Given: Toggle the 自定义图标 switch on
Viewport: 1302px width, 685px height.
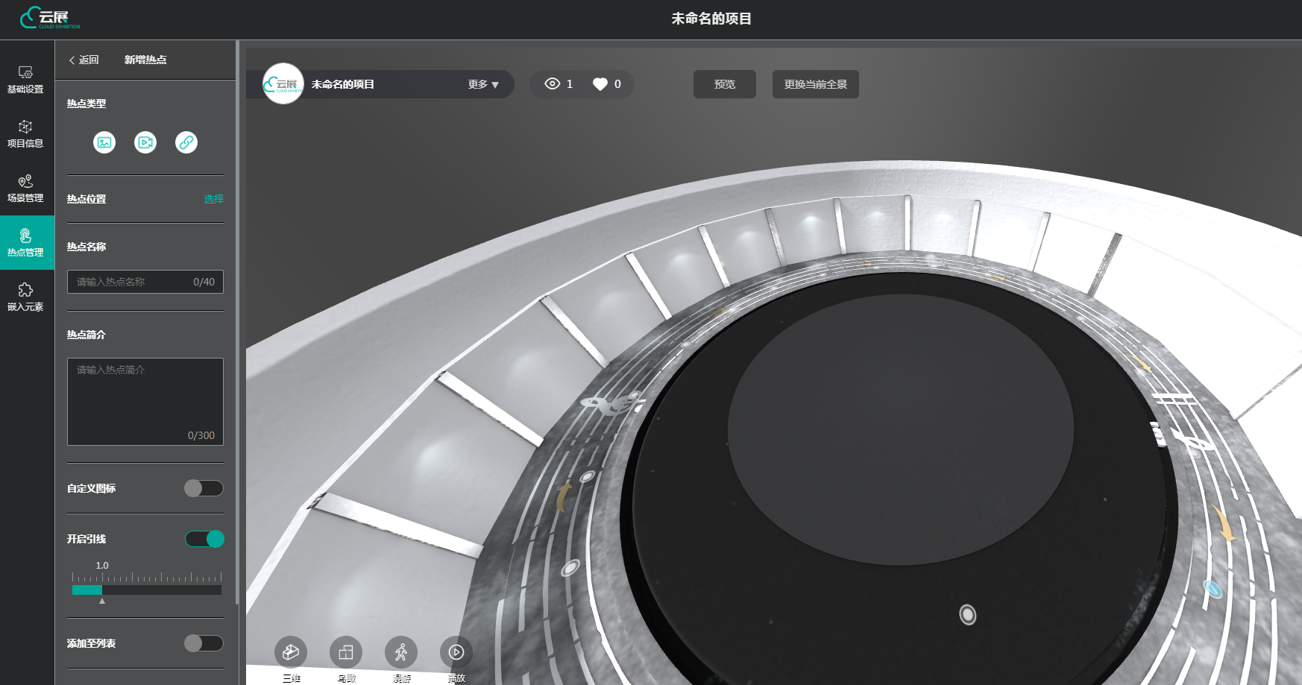Looking at the screenshot, I should 204,488.
